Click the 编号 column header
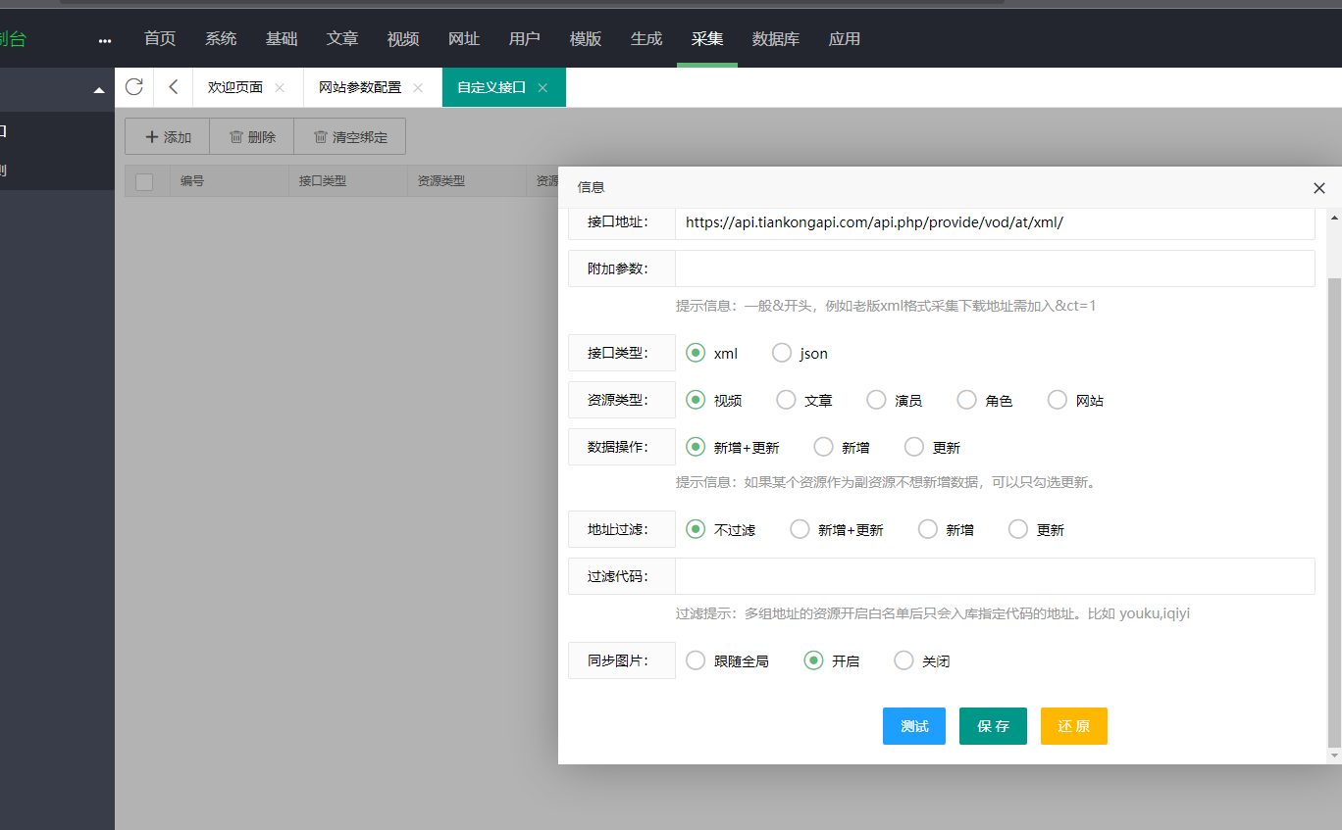Screen dimensions: 1342x830 pos(192,181)
